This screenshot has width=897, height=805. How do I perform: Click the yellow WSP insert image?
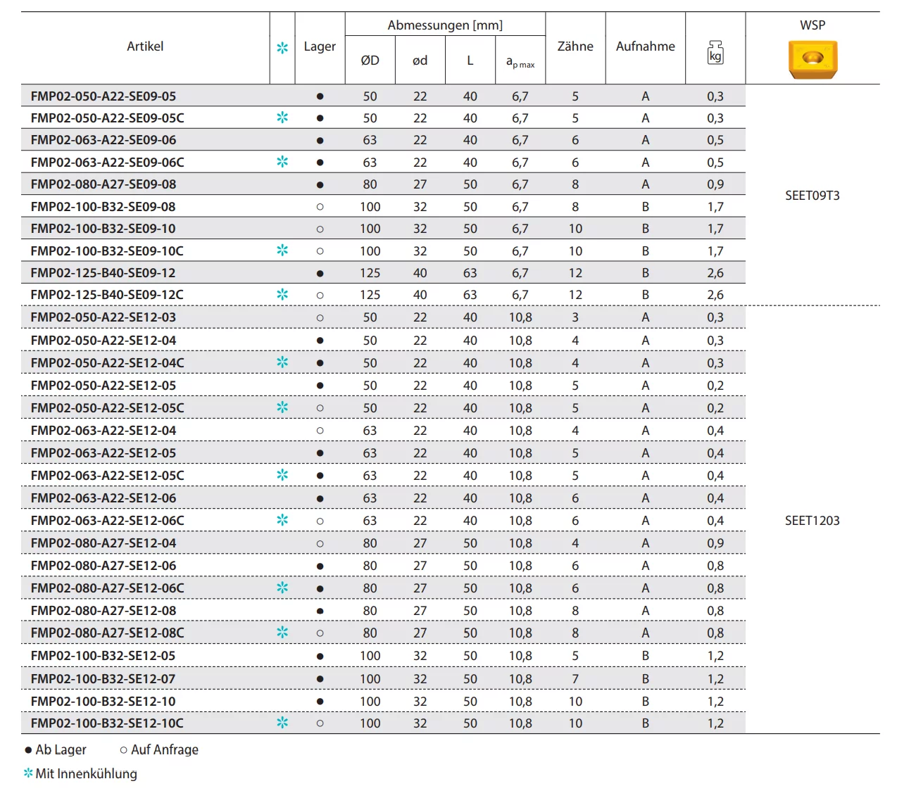point(813,59)
